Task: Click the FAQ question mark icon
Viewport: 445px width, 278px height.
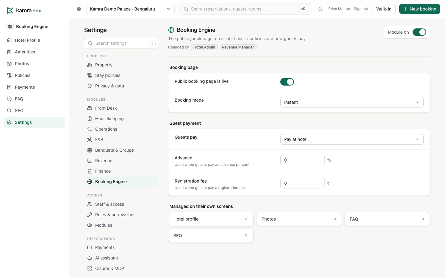Action: [x=9, y=99]
